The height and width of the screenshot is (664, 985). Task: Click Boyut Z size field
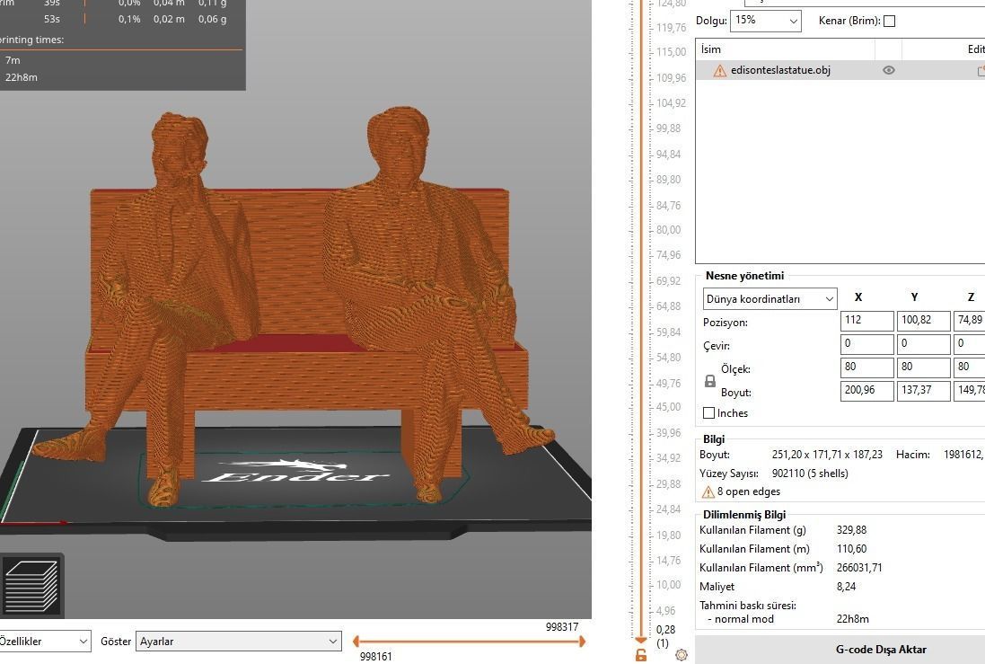point(970,391)
